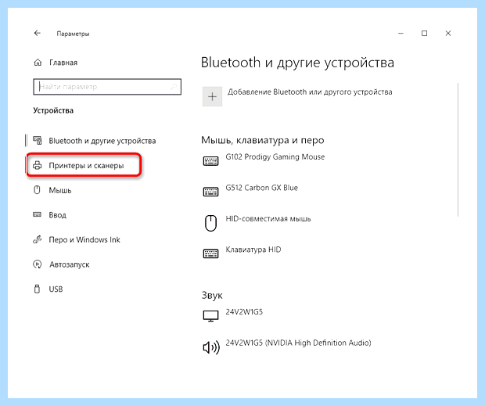The width and height of the screenshot is (485, 406).
Task: Switch to Ввод settings page
Action: point(58,215)
